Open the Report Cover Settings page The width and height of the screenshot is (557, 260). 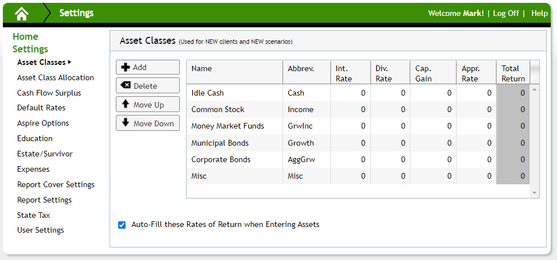(x=56, y=184)
